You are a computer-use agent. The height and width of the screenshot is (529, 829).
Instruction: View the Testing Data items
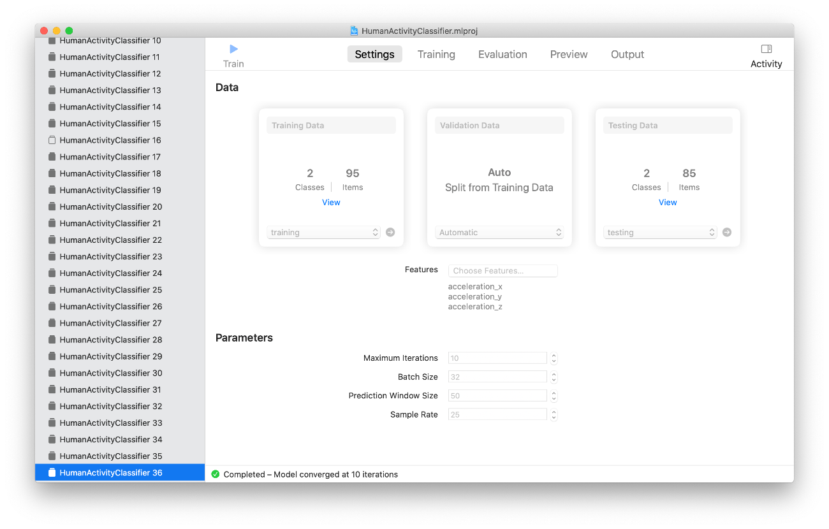(x=668, y=203)
